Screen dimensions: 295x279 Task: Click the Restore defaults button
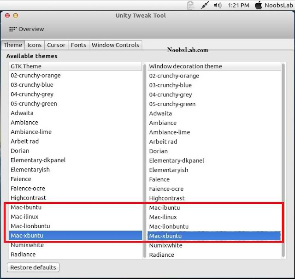pos(33,267)
